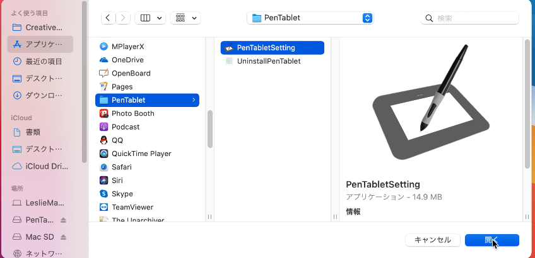This screenshot has width=535, height=258.
Task: Click the 最近の項目 clock icon
Action: (x=16, y=62)
